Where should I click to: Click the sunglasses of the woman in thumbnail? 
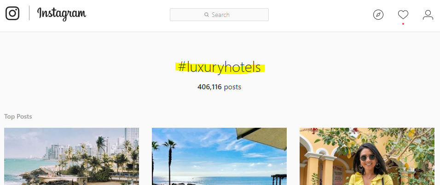tap(368, 158)
